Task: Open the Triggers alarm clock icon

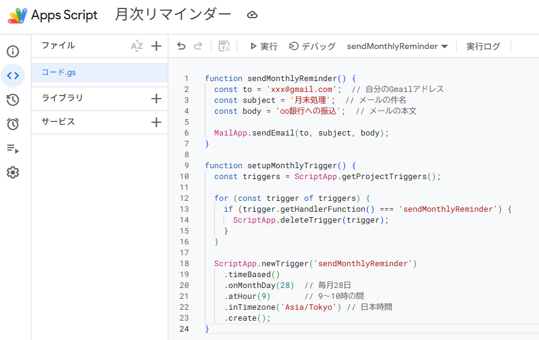Action: pos(13,124)
